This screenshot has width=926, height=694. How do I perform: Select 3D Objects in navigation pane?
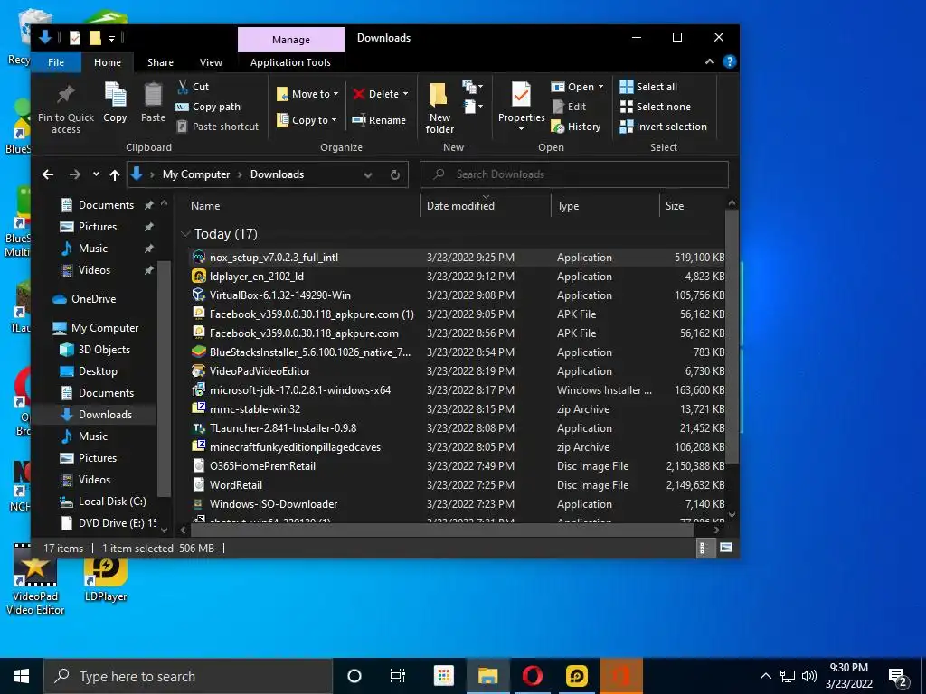pos(104,350)
